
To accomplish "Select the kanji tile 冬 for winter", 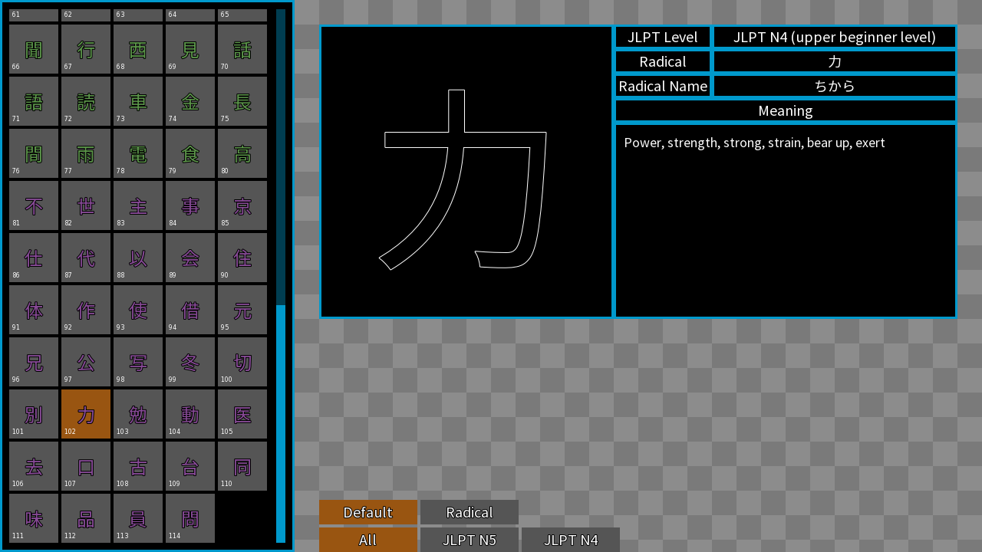I will pyautogui.click(x=190, y=361).
